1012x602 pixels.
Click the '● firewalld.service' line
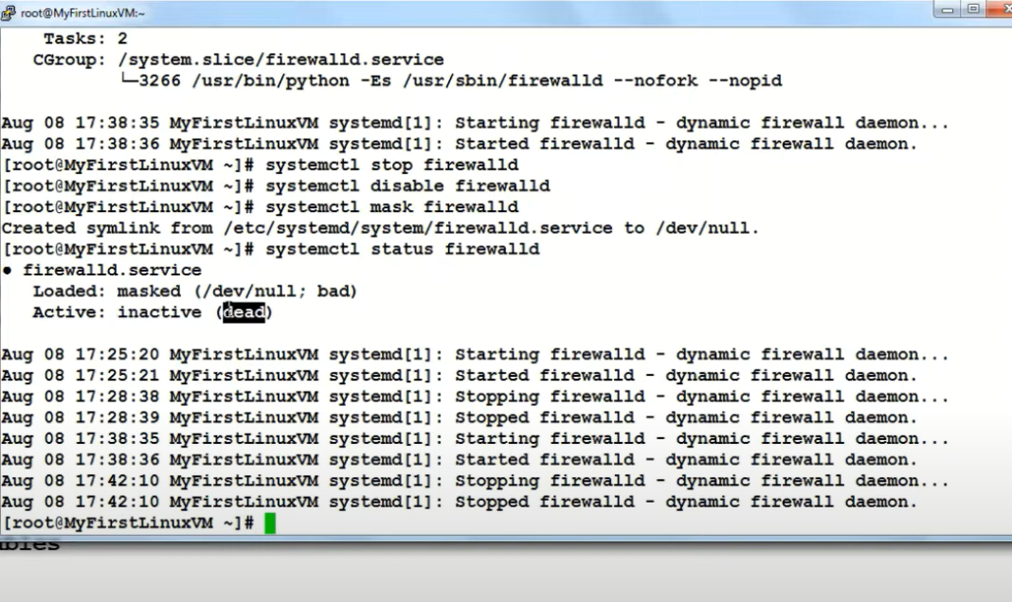102,270
